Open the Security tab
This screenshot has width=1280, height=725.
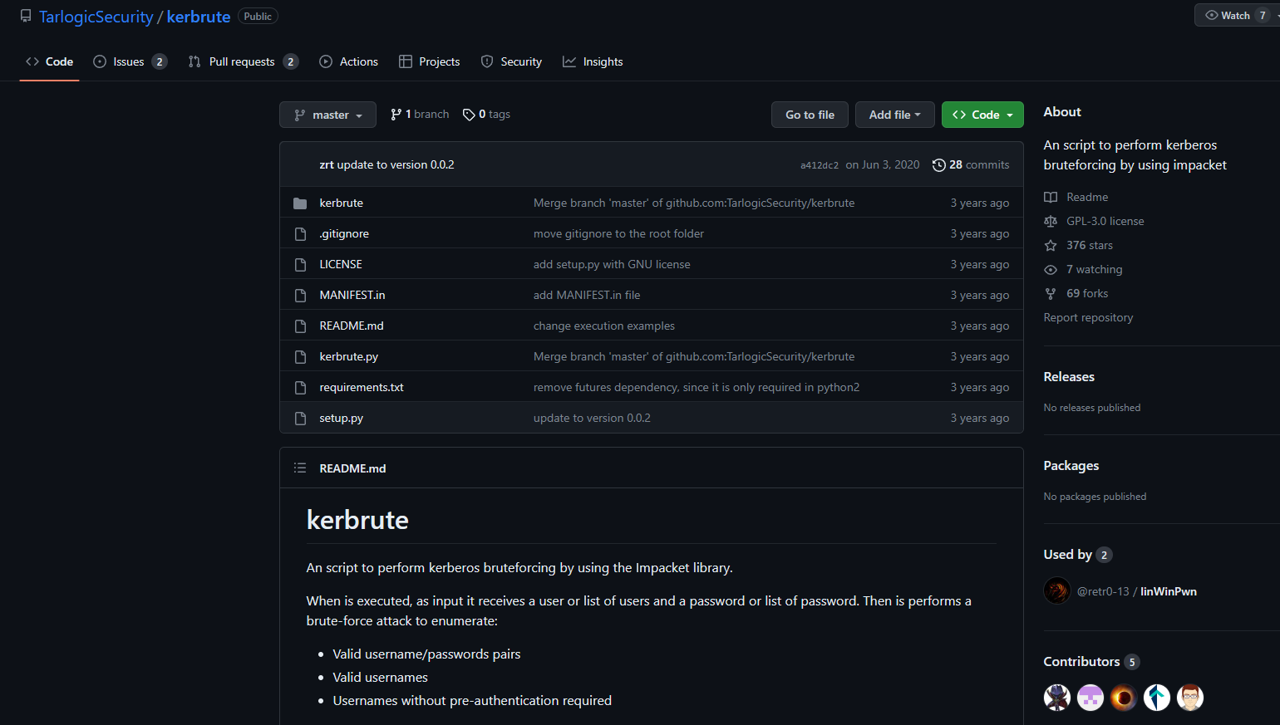[x=511, y=62]
